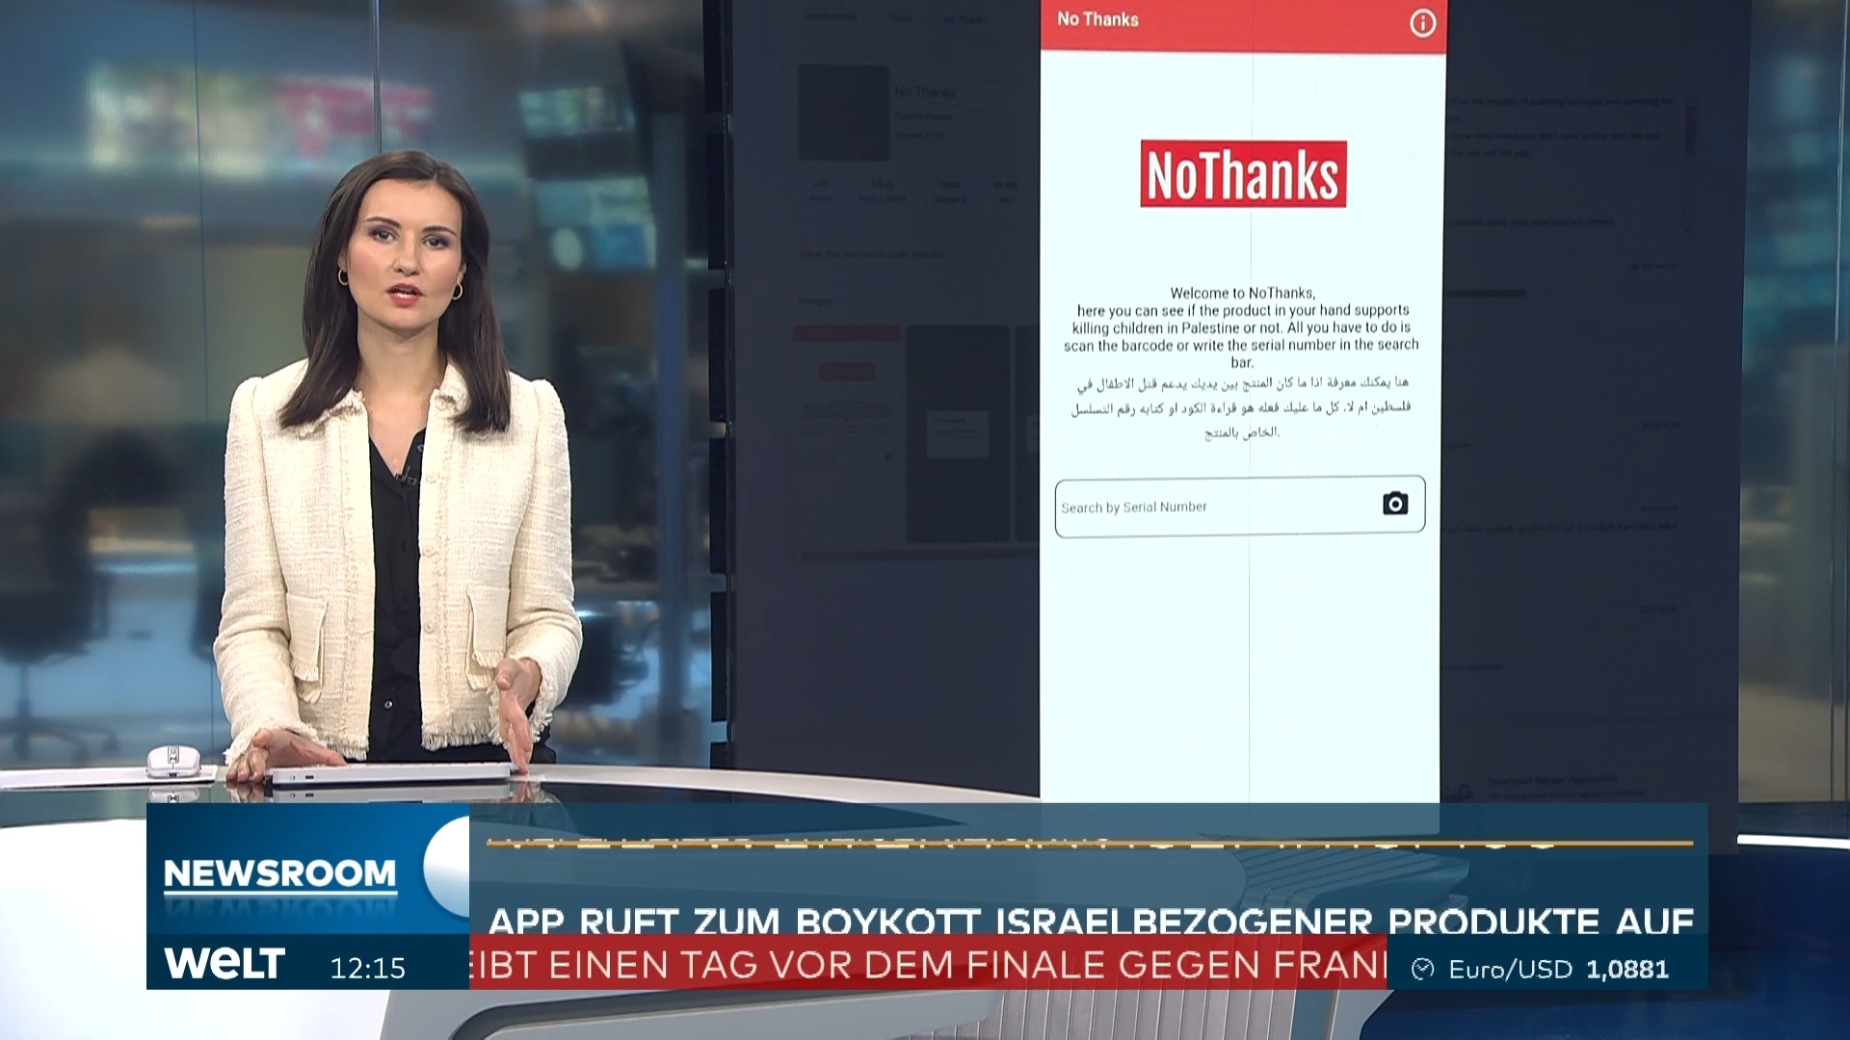Click the No Thanks app title text
This screenshot has width=1850, height=1040.
click(1097, 19)
